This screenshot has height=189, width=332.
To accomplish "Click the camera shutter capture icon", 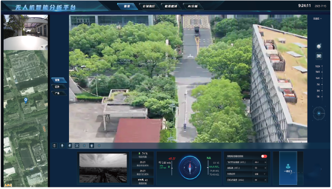I will [x=319, y=46].
